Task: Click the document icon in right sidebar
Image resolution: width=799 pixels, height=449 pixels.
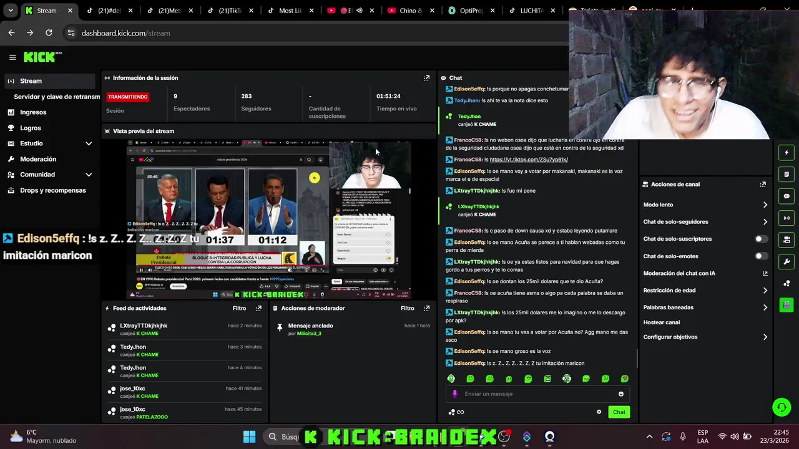Action: click(787, 175)
